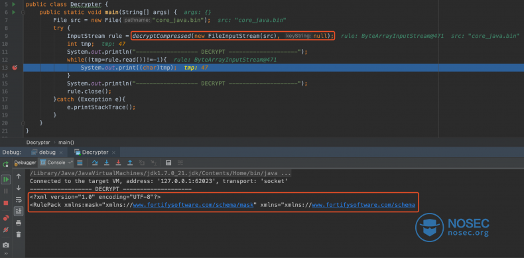Toggle scroll to end of console
The width and height of the screenshot is (524, 258).
coord(19,211)
